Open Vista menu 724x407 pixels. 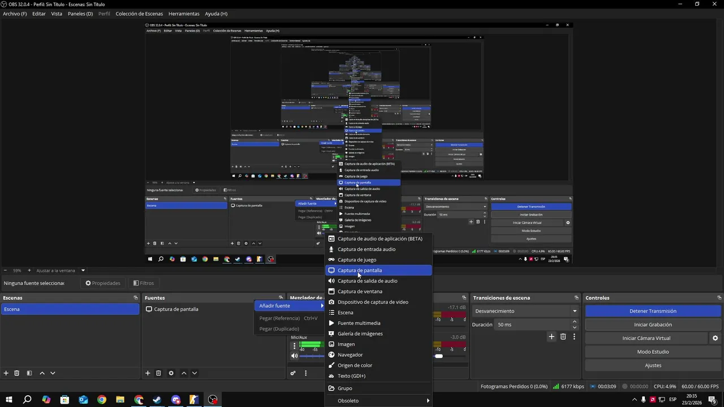pos(57,14)
